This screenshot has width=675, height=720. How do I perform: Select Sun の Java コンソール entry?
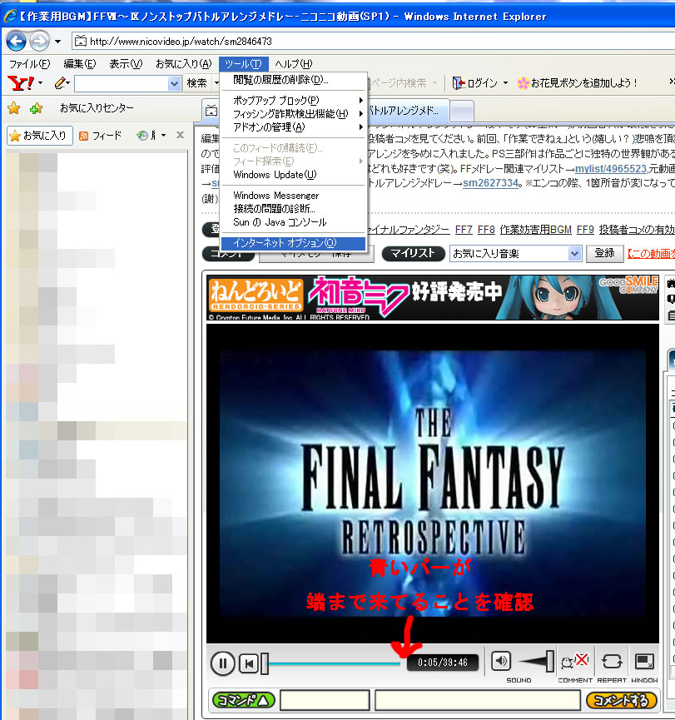click(293, 222)
